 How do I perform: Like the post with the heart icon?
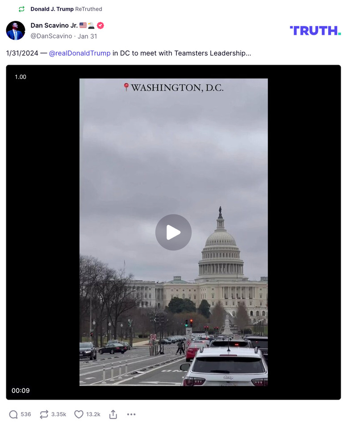point(79,414)
